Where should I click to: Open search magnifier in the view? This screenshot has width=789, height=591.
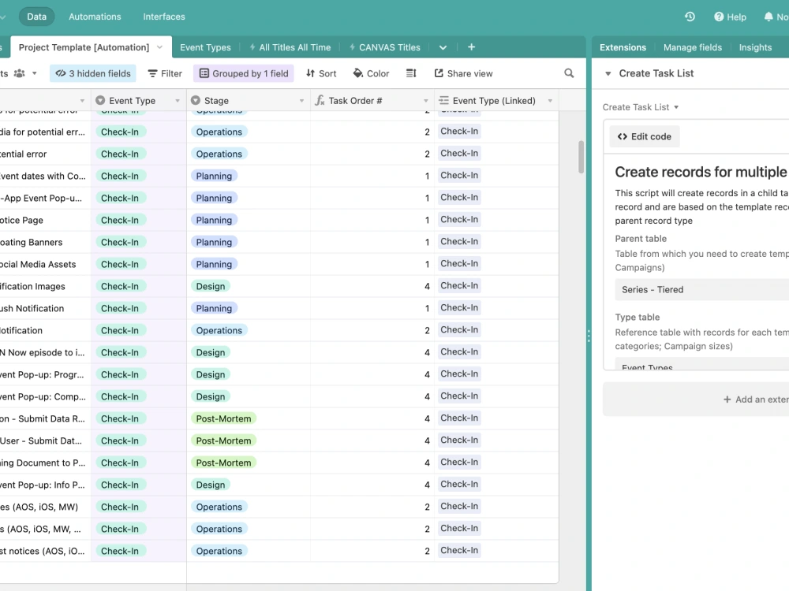point(569,73)
